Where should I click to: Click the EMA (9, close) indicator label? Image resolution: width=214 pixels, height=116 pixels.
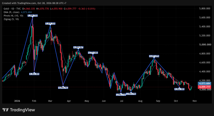coord(11,12)
